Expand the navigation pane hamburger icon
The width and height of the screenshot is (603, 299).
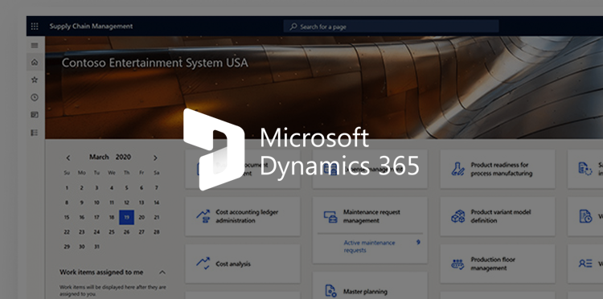(x=35, y=45)
